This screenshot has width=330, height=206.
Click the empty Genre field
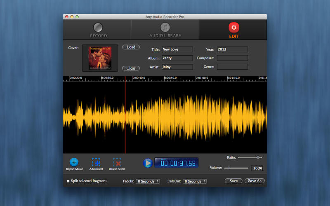point(232,67)
